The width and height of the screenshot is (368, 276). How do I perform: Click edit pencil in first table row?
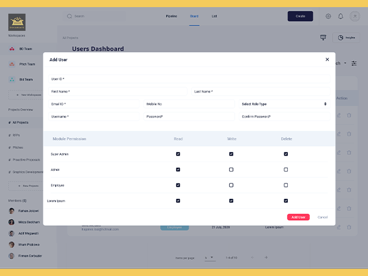click(x=339, y=115)
